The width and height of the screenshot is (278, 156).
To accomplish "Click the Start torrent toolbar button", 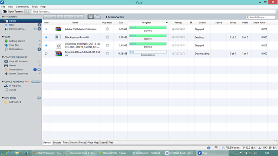I will (47, 17).
